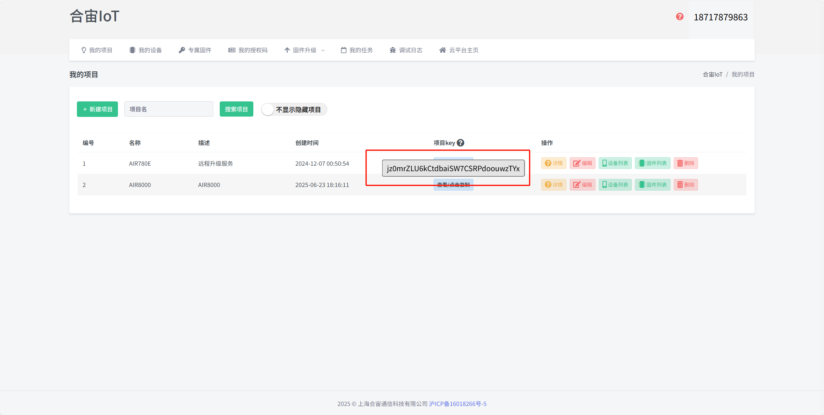The image size is (824, 415).
Task: Open the account menu 18717879863
Action: [721, 17]
